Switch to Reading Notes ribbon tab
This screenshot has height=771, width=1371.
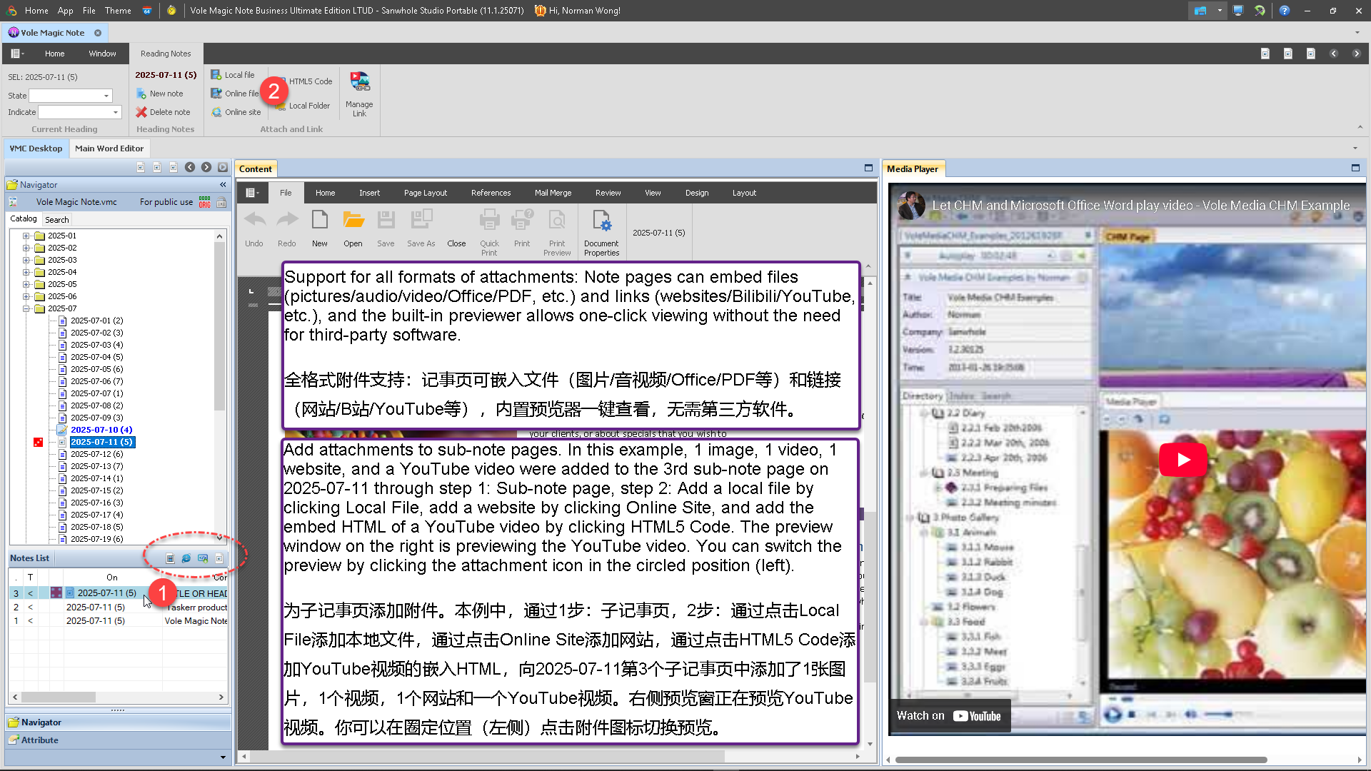[166, 54]
